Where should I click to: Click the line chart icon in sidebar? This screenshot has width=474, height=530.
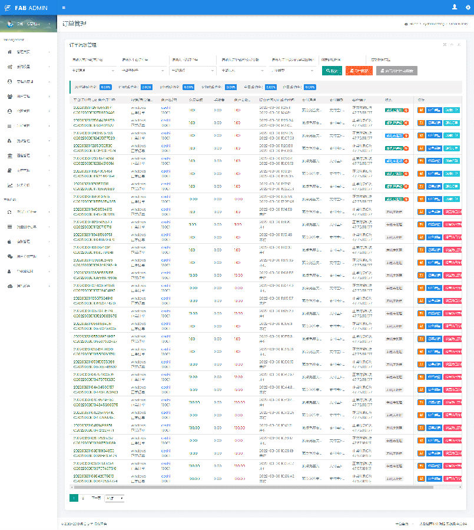(x=9, y=185)
